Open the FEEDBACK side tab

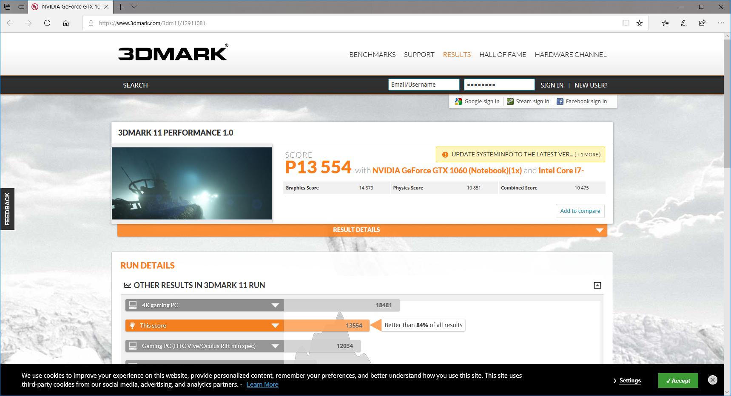point(7,209)
